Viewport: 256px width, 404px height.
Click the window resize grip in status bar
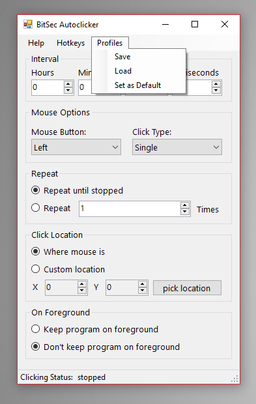point(235,379)
